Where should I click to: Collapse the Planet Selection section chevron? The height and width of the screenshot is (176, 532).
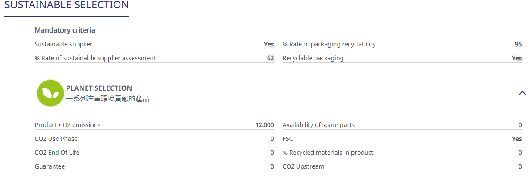tap(522, 93)
